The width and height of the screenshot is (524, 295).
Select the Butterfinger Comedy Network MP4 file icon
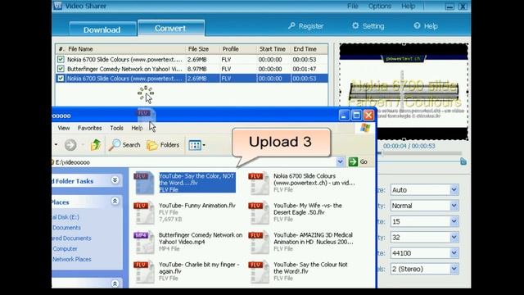144,243
